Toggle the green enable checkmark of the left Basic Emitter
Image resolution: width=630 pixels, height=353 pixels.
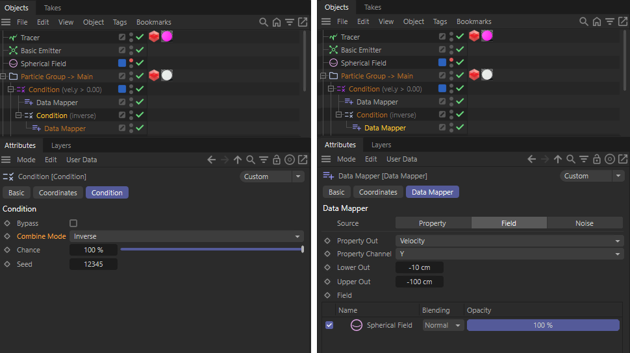[140, 50]
